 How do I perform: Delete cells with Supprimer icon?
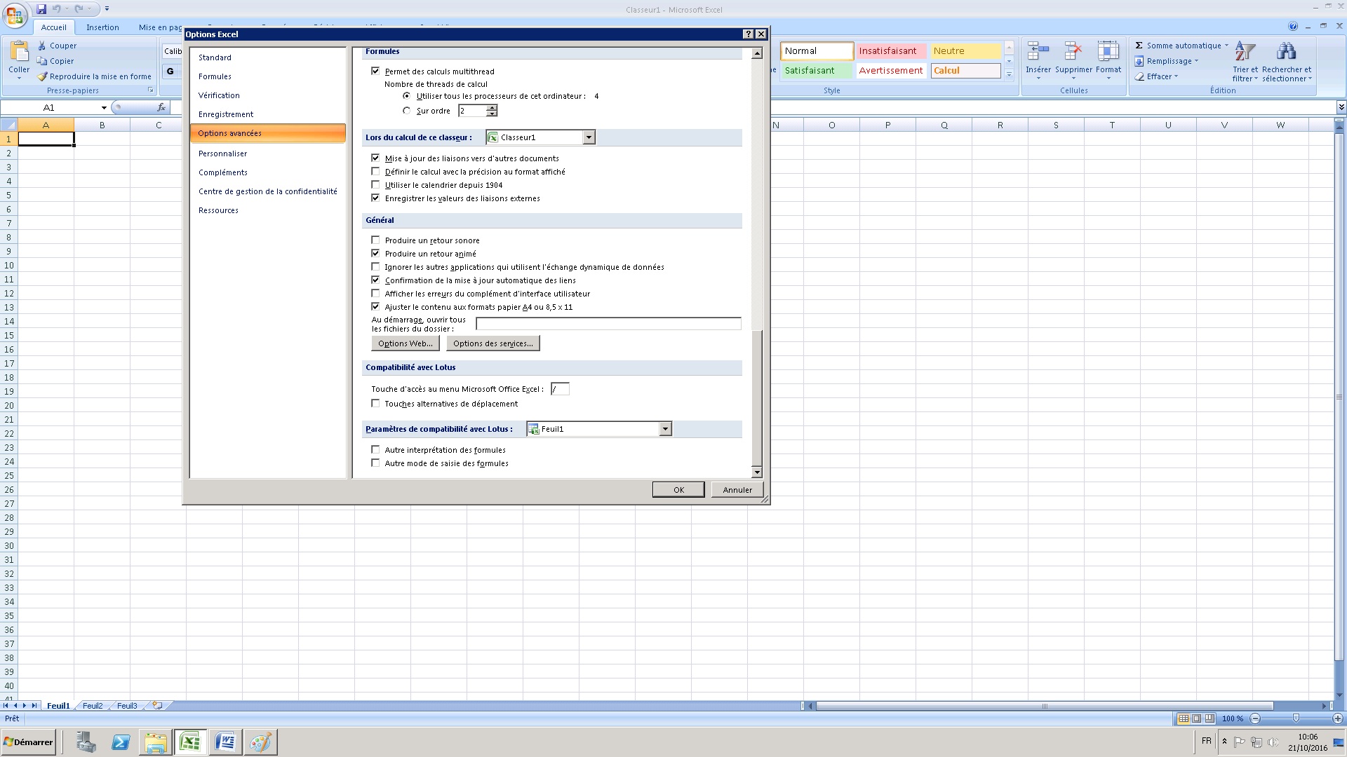click(1073, 52)
